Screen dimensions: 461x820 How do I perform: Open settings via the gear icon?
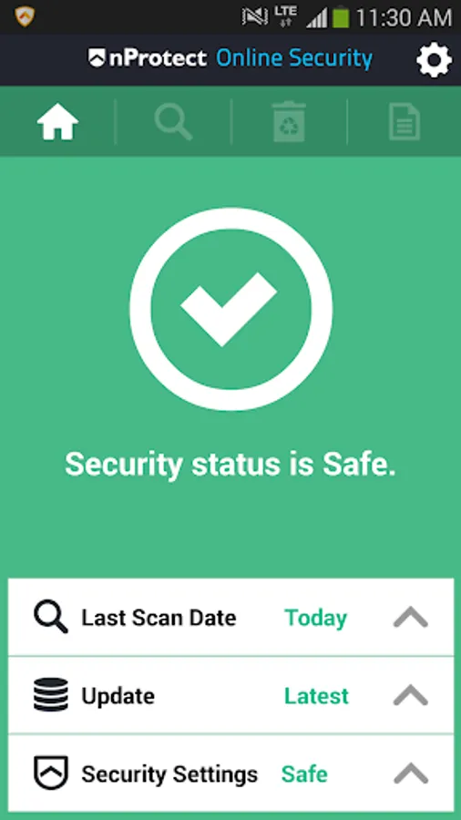click(x=434, y=60)
